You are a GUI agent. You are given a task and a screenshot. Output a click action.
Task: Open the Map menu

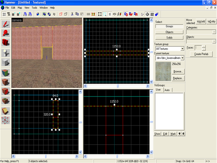point(20,8)
